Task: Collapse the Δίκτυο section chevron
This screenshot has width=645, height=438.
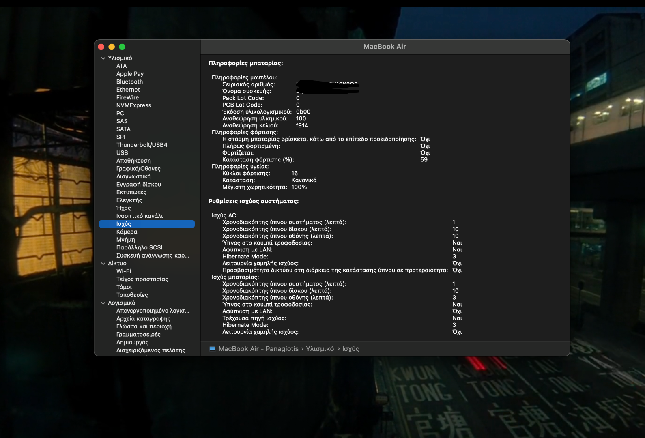Action: pos(103,264)
